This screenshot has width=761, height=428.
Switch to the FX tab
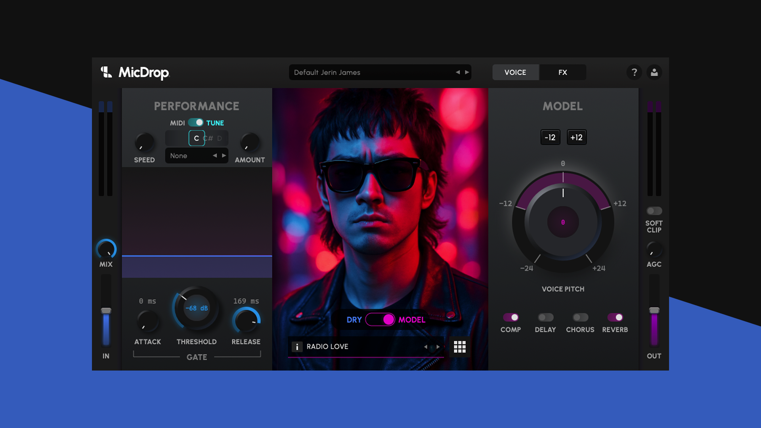pyautogui.click(x=562, y=72)
